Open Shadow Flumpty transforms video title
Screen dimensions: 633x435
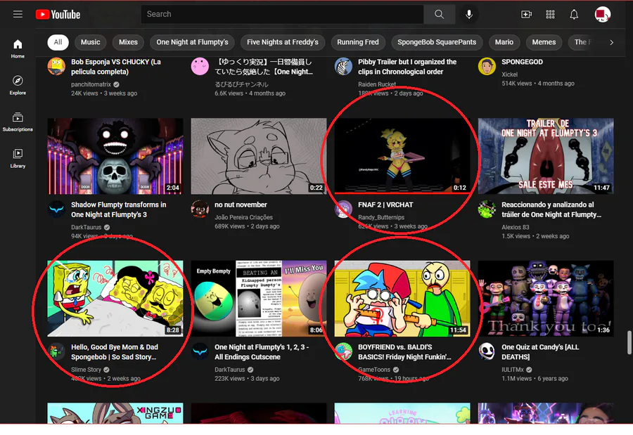(x=119, y=209)
